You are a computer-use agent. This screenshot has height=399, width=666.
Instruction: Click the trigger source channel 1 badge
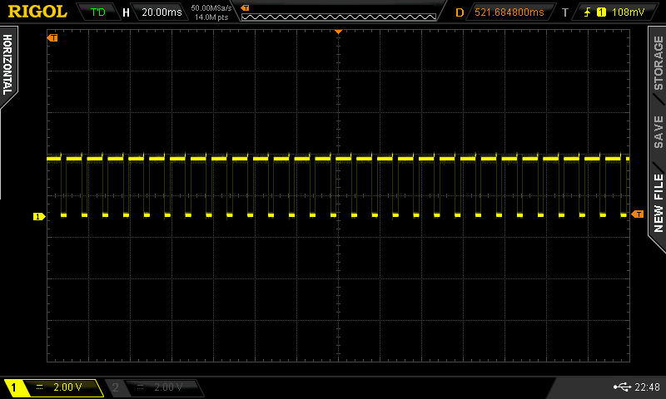click(x=601, y=12)
